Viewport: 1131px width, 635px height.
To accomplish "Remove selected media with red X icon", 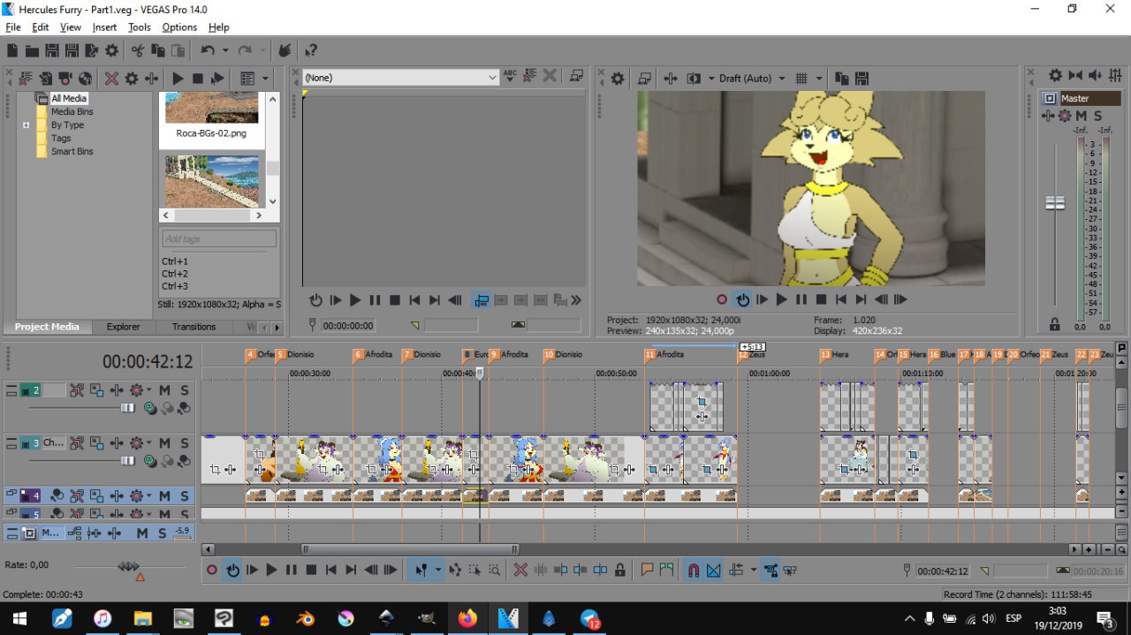I will click(111, 79).
